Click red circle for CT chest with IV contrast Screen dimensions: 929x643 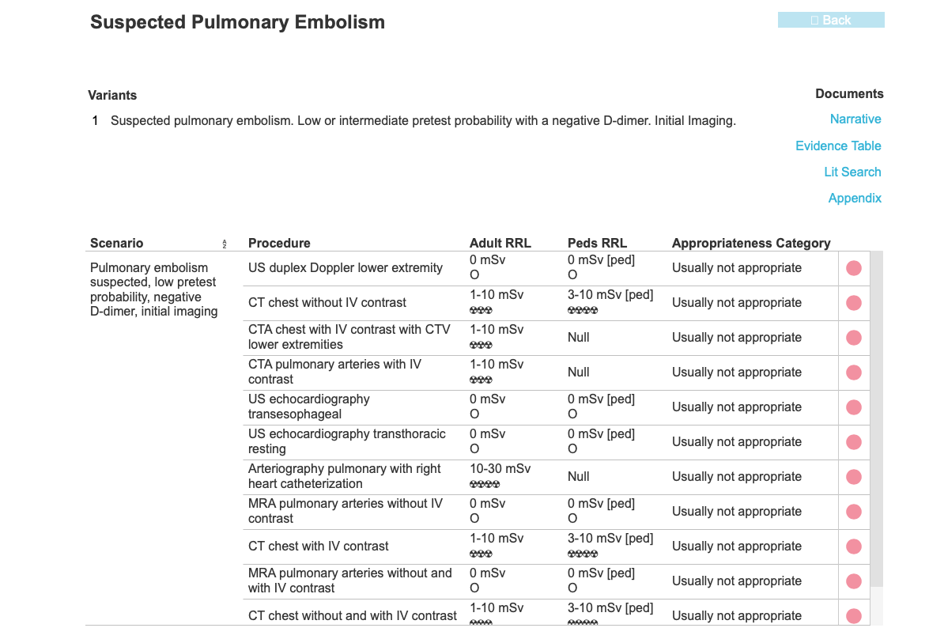tap(854, 547)
